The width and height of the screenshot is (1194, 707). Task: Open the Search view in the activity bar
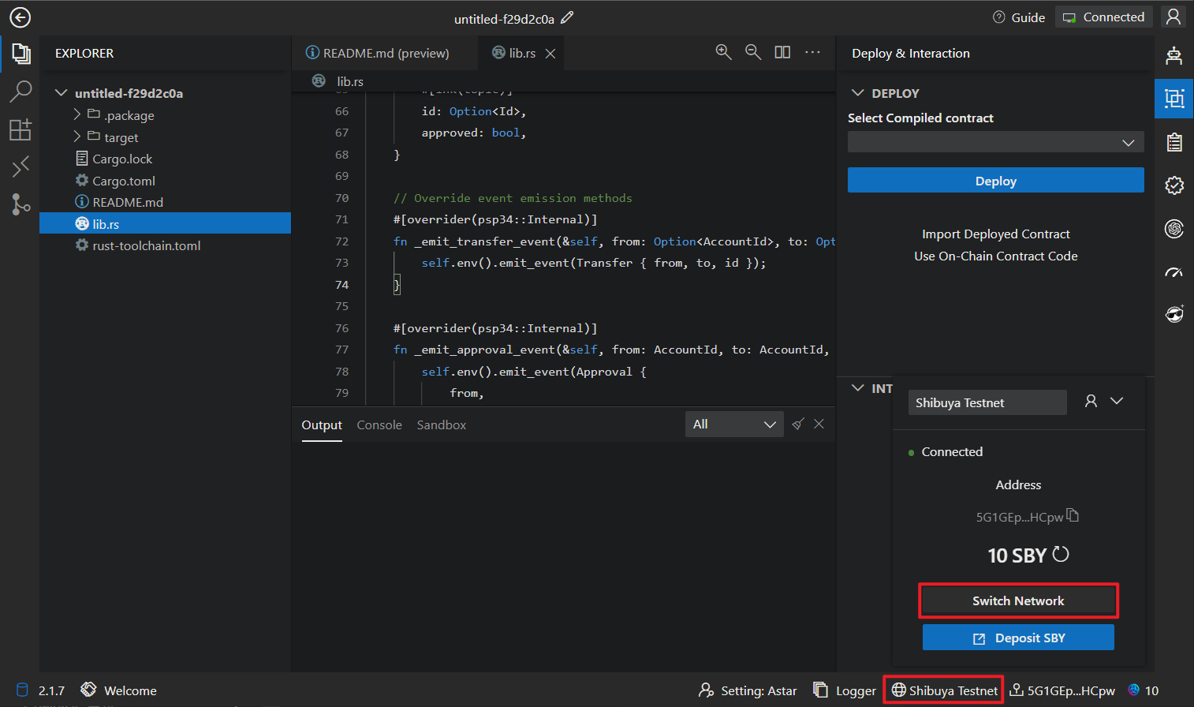pyautogui.click(x=21, y=92)
